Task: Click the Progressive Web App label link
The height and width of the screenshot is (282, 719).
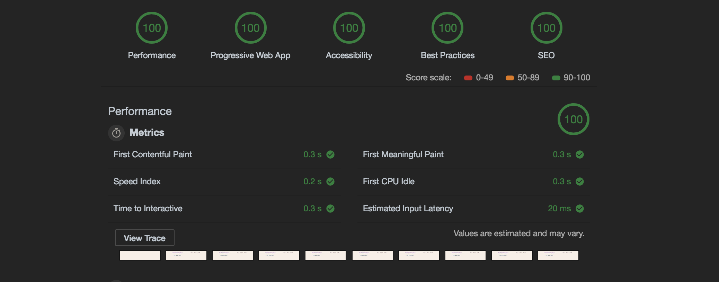Action: 250,55
